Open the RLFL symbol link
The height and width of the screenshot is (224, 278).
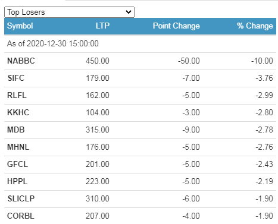(17, 95)
